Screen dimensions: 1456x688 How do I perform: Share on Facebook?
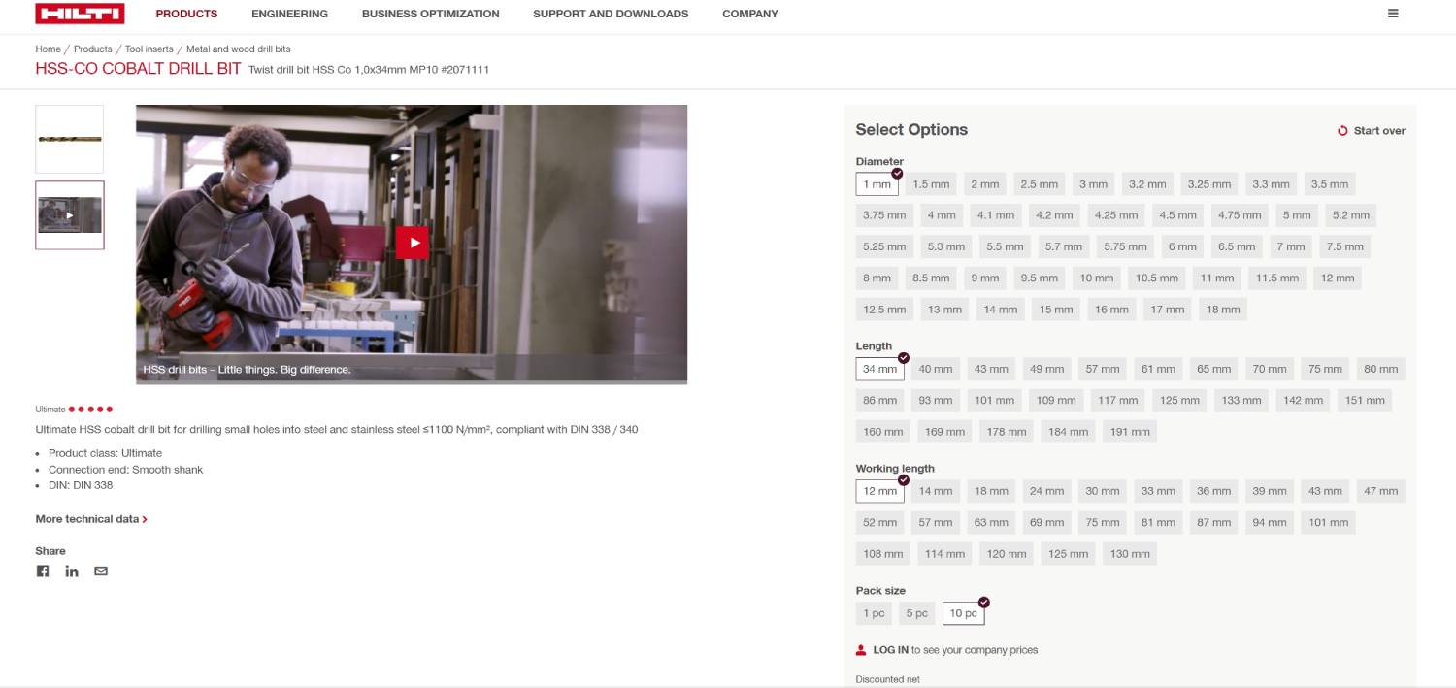[43, 571]
